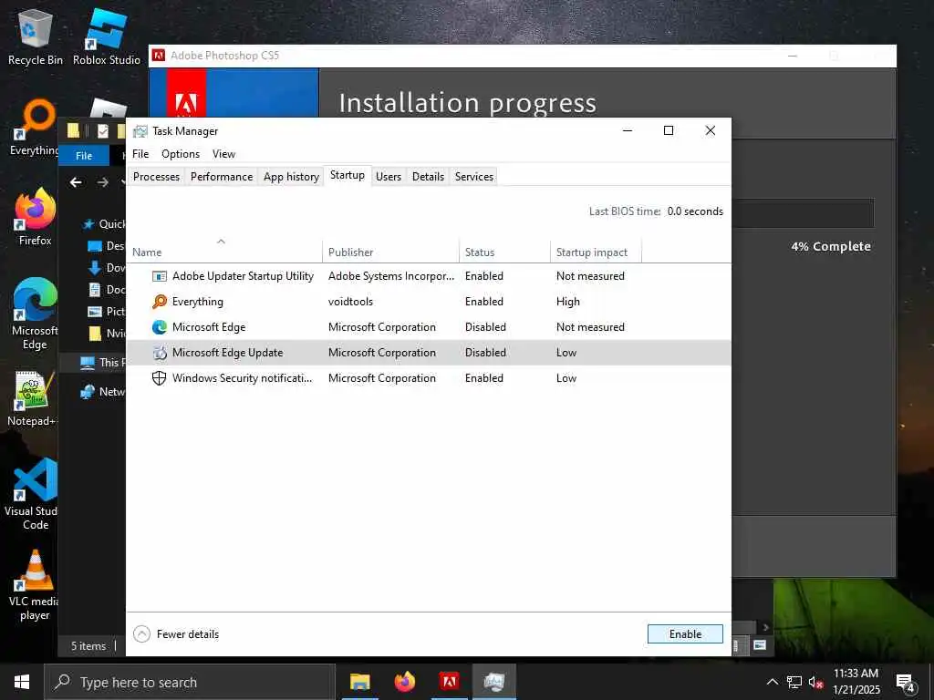
Task: Click the Adobe installation progress bar
Action: [803, 213]
